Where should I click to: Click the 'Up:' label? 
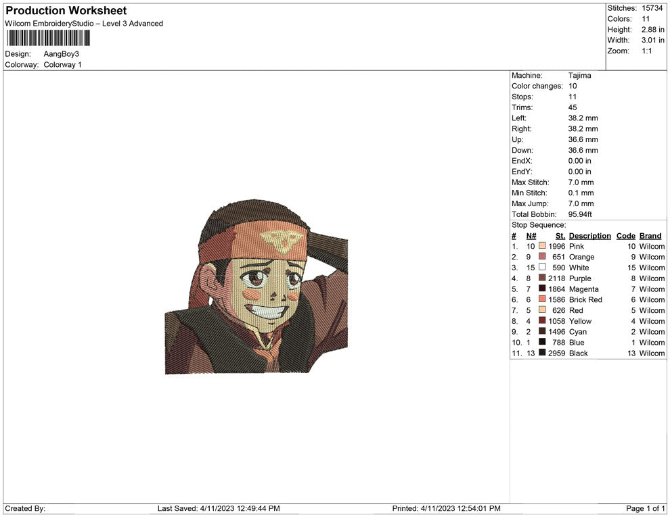[x=517, y=139]
